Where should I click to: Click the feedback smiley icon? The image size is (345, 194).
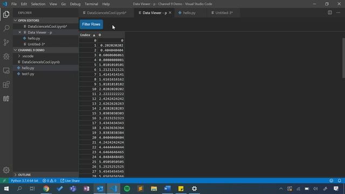click(331, 181)
